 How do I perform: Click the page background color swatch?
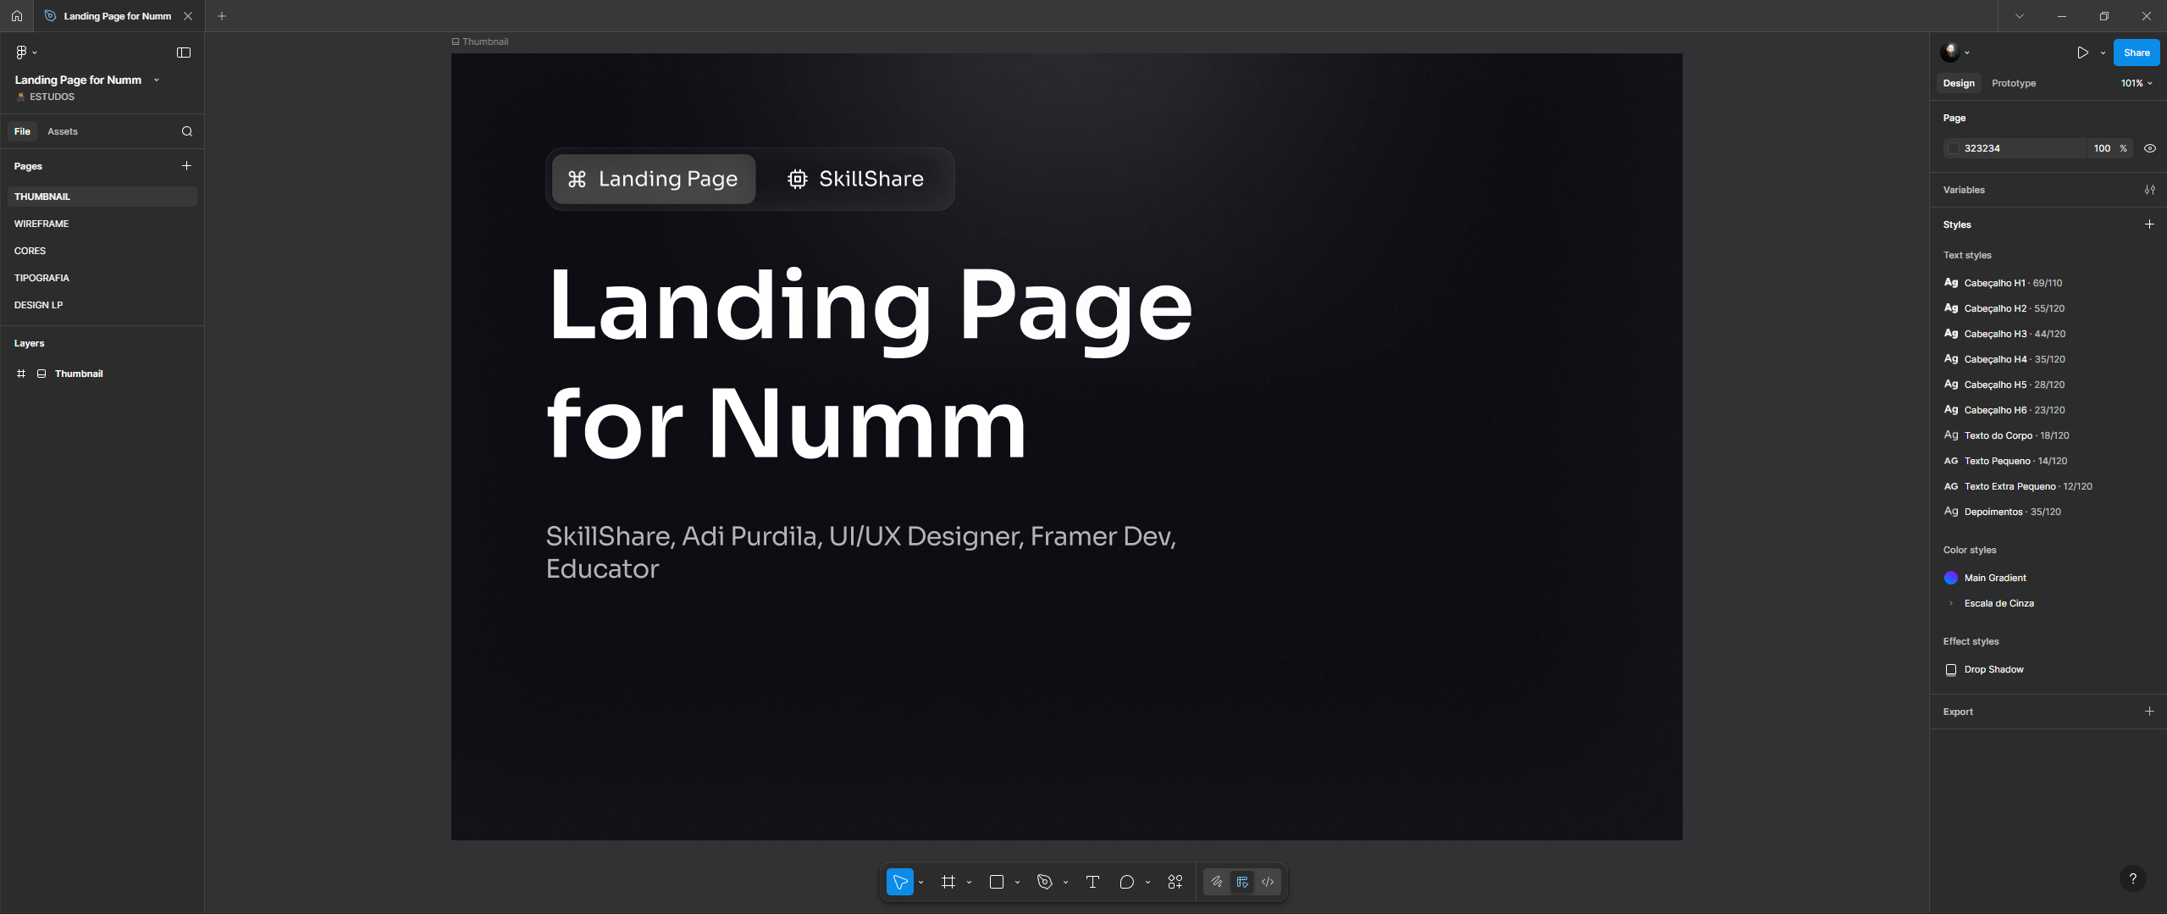point(1954,148)
